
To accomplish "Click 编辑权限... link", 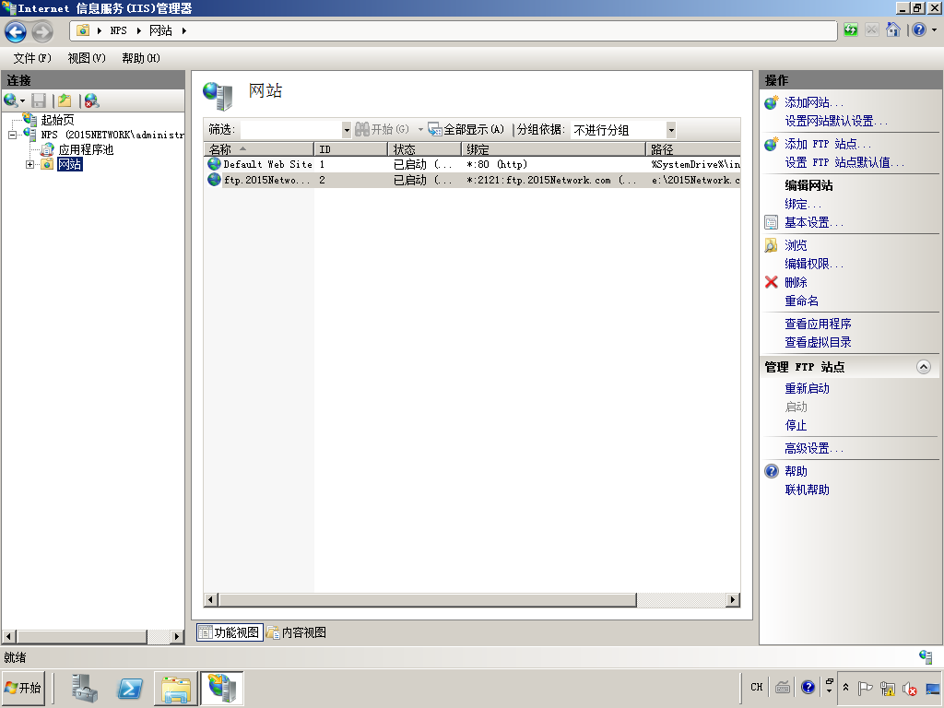I will (x=814, y=264).
